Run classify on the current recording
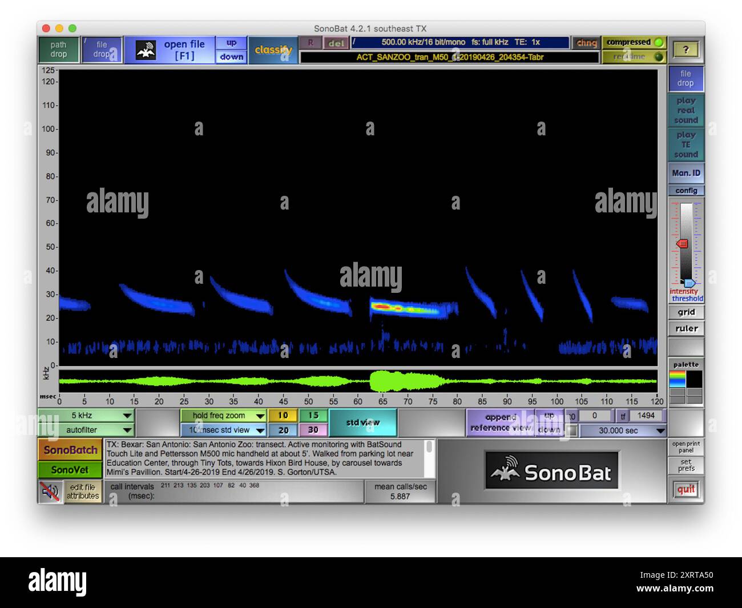This screenshot has height=608, width=742. pos(273,50)
